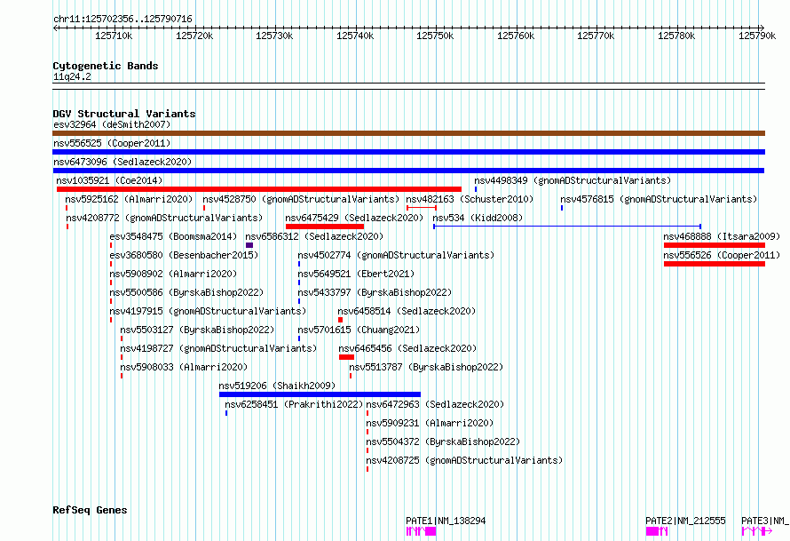
Task: Click nsv5500586 (ByrskaBishop2022) label
Action: pyautogui.click(x=186, y=292)
